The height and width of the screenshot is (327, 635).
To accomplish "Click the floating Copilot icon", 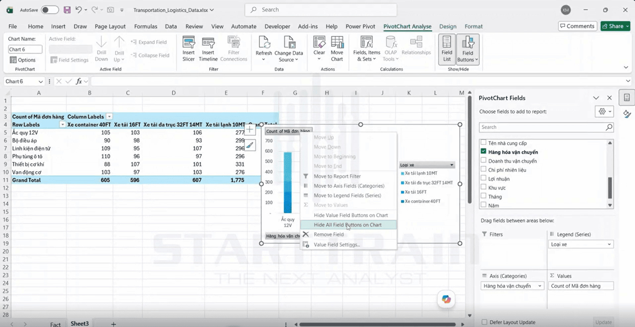I will [446, 299].
